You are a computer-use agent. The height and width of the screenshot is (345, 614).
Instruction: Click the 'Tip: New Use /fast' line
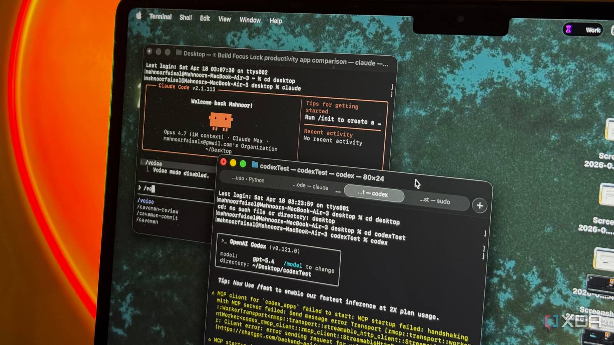328,298
